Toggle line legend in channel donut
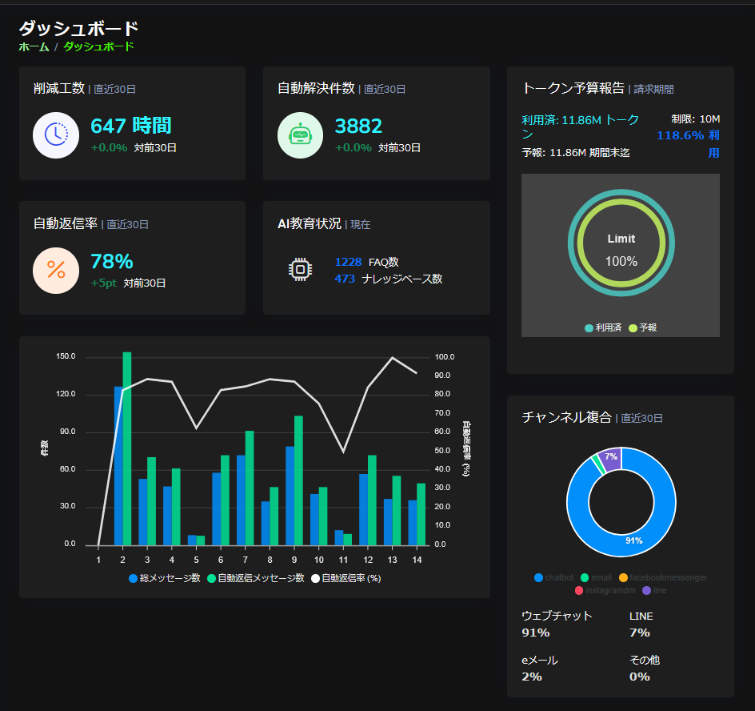This screenshot has width=755, height=711. pyautogui.click(x=653, y=590)
